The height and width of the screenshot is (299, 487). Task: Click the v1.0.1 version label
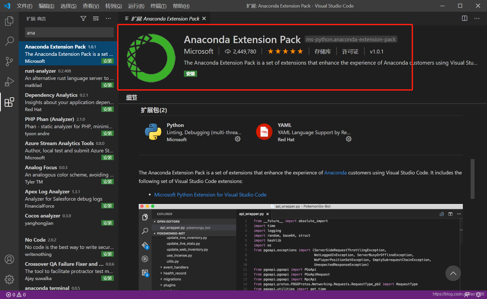tap(377, 51)
